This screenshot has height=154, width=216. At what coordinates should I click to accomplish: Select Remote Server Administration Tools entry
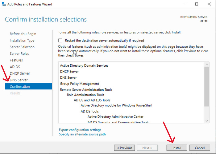click(x=86, y=90)
